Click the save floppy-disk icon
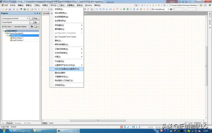This screenshot has width=212, height=133. 10,9
